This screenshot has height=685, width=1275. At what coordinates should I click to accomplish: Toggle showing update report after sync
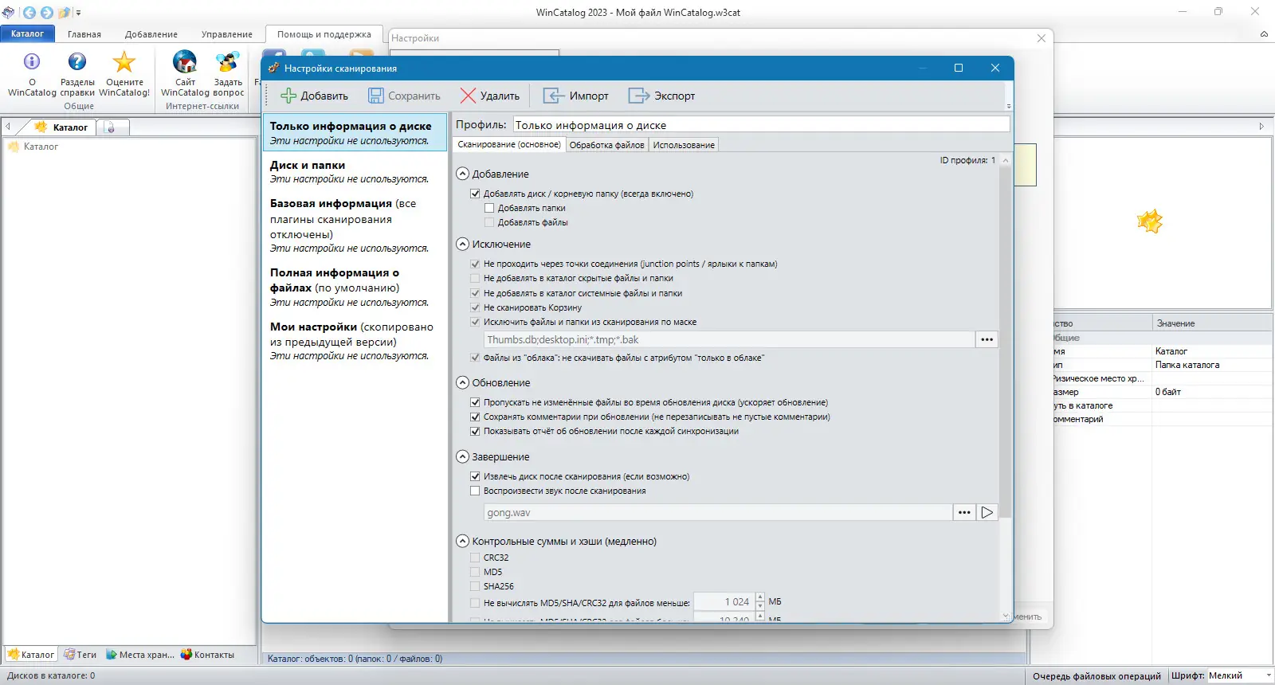point(475,431)
